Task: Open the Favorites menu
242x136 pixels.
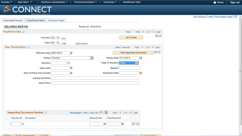Action: click(x=7, y=2)
